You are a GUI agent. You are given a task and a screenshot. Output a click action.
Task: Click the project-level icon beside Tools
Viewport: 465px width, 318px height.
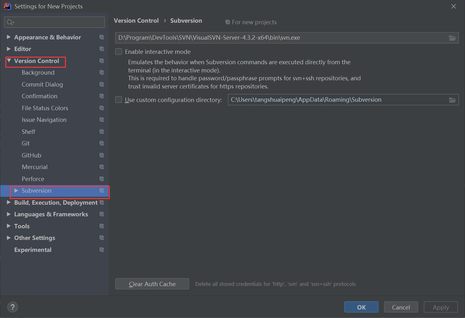(x=102, y=226)
